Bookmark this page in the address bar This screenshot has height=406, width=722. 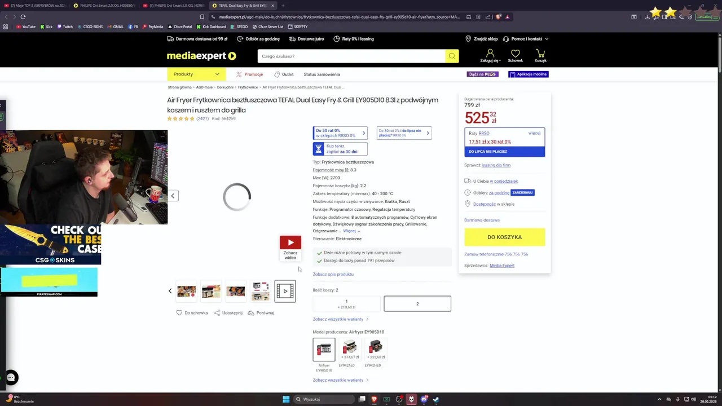click(202, 17)
